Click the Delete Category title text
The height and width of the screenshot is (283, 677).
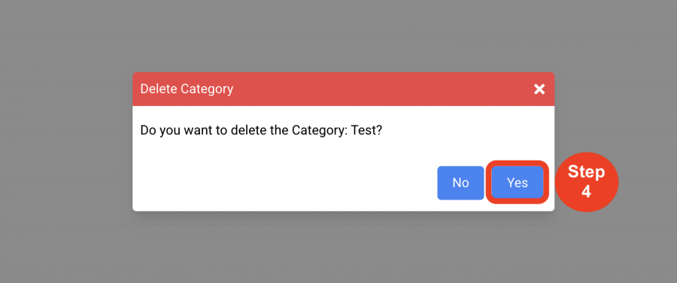tap(187, 89)
